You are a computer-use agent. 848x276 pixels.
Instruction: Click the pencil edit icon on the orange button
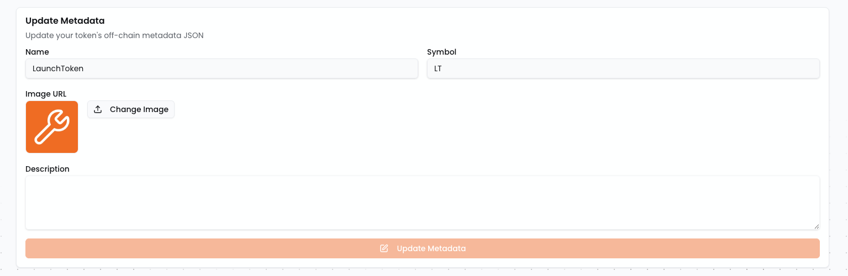coord(384,248)
